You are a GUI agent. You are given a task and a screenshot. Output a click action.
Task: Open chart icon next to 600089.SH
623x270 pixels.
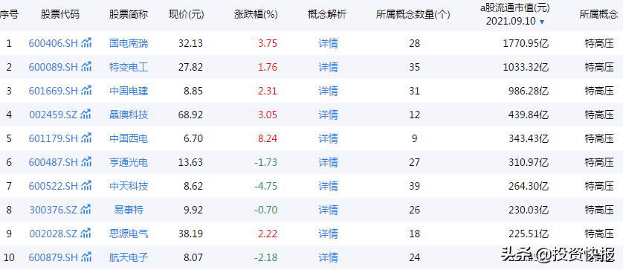pos(86,67)
